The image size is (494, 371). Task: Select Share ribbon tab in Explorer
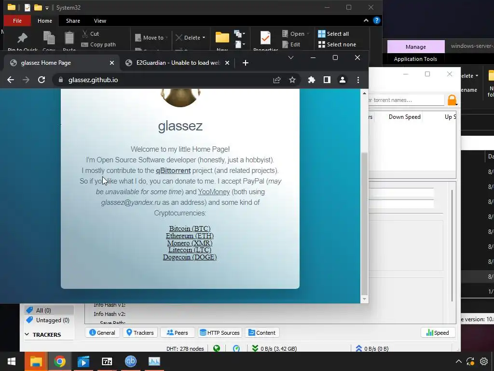(73, 21)
